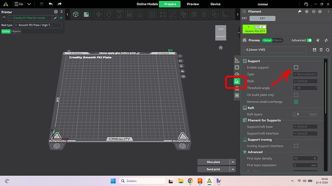Open the 0.24mm process preset dropdown
Image resolution: width=332 pixels, height=186 pixels.
point(274,50)
